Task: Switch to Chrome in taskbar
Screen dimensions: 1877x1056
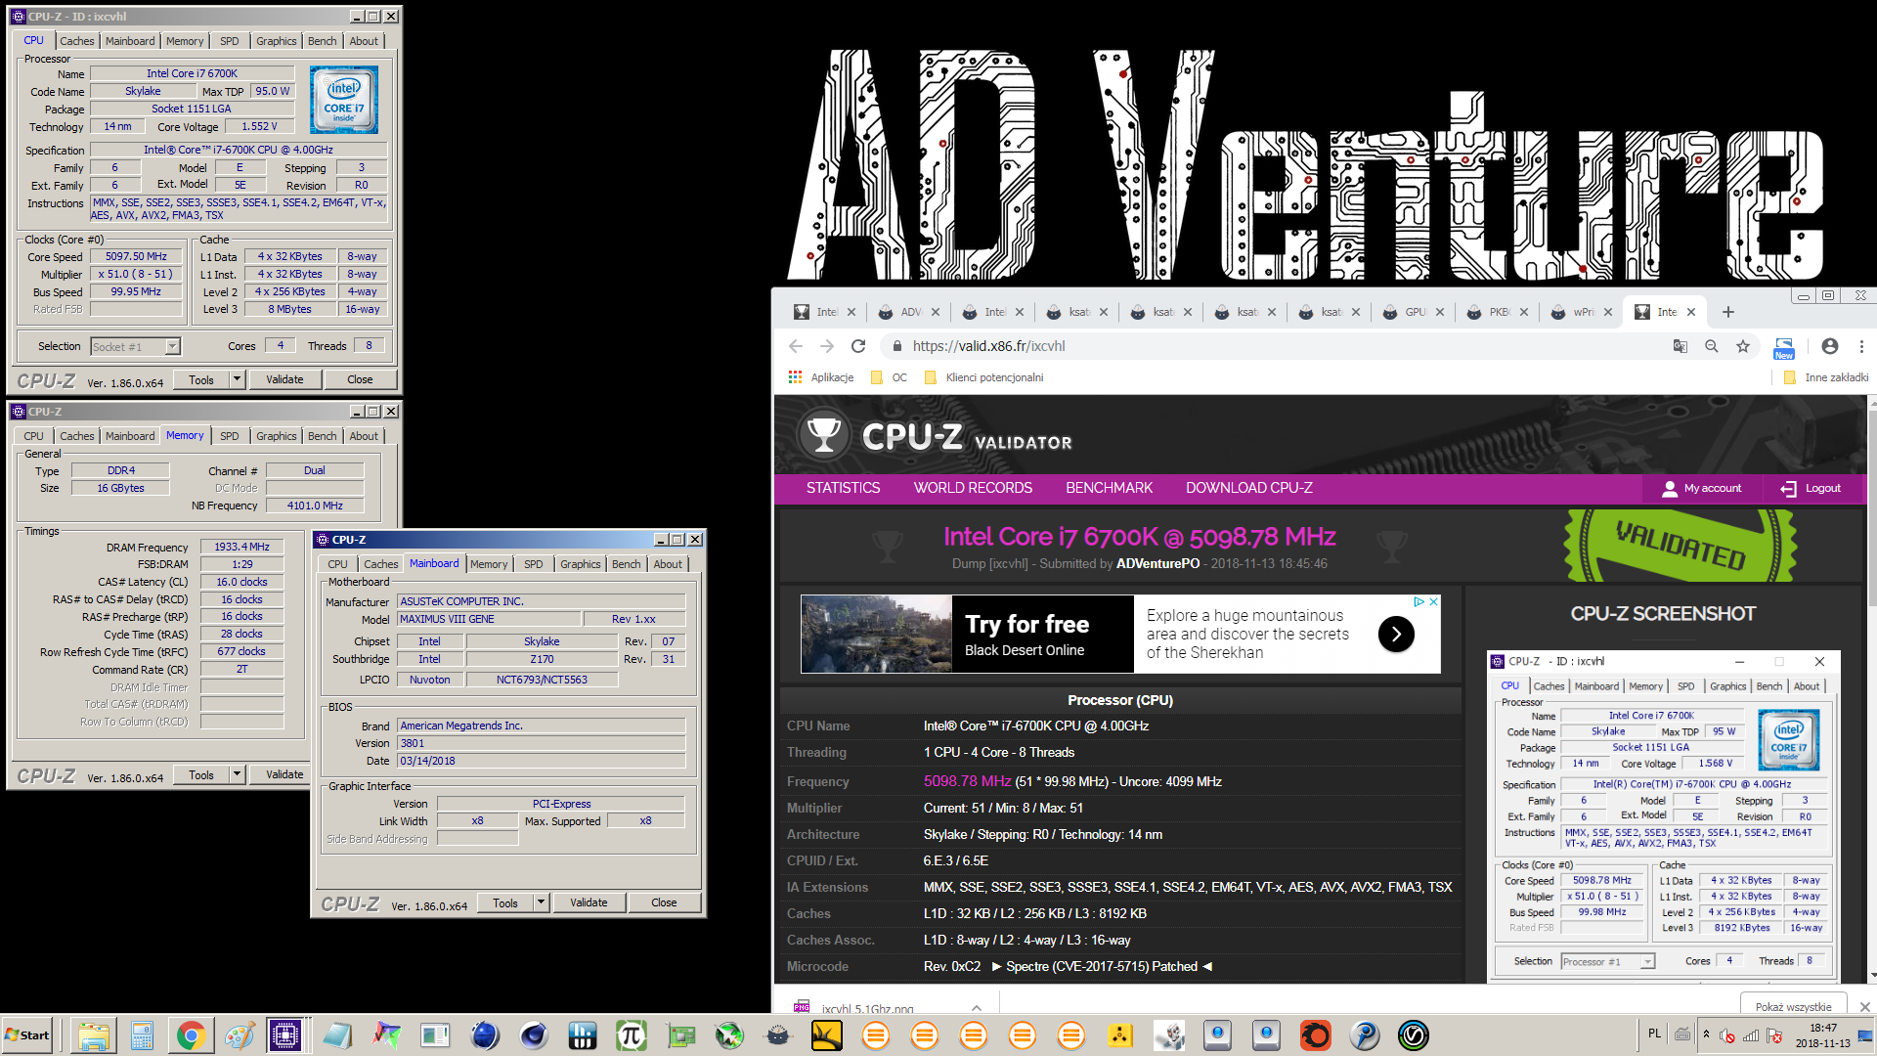Action: [192, 1035]
